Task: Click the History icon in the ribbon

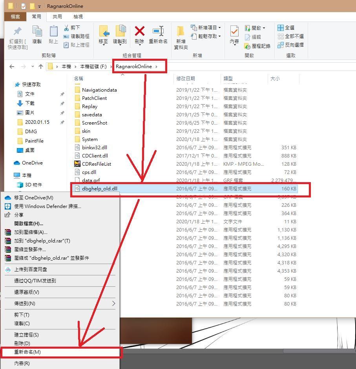Action: click(x=247, y=46)
